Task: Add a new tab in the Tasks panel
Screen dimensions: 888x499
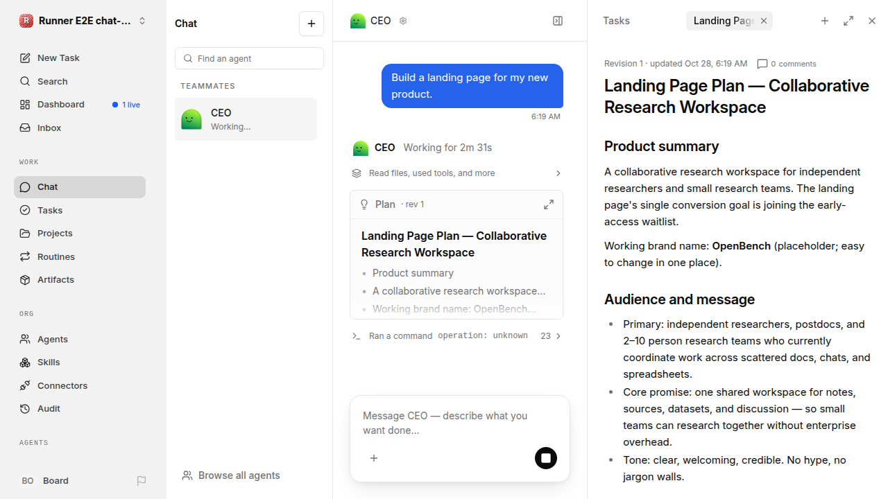Action: pos(825,21)
